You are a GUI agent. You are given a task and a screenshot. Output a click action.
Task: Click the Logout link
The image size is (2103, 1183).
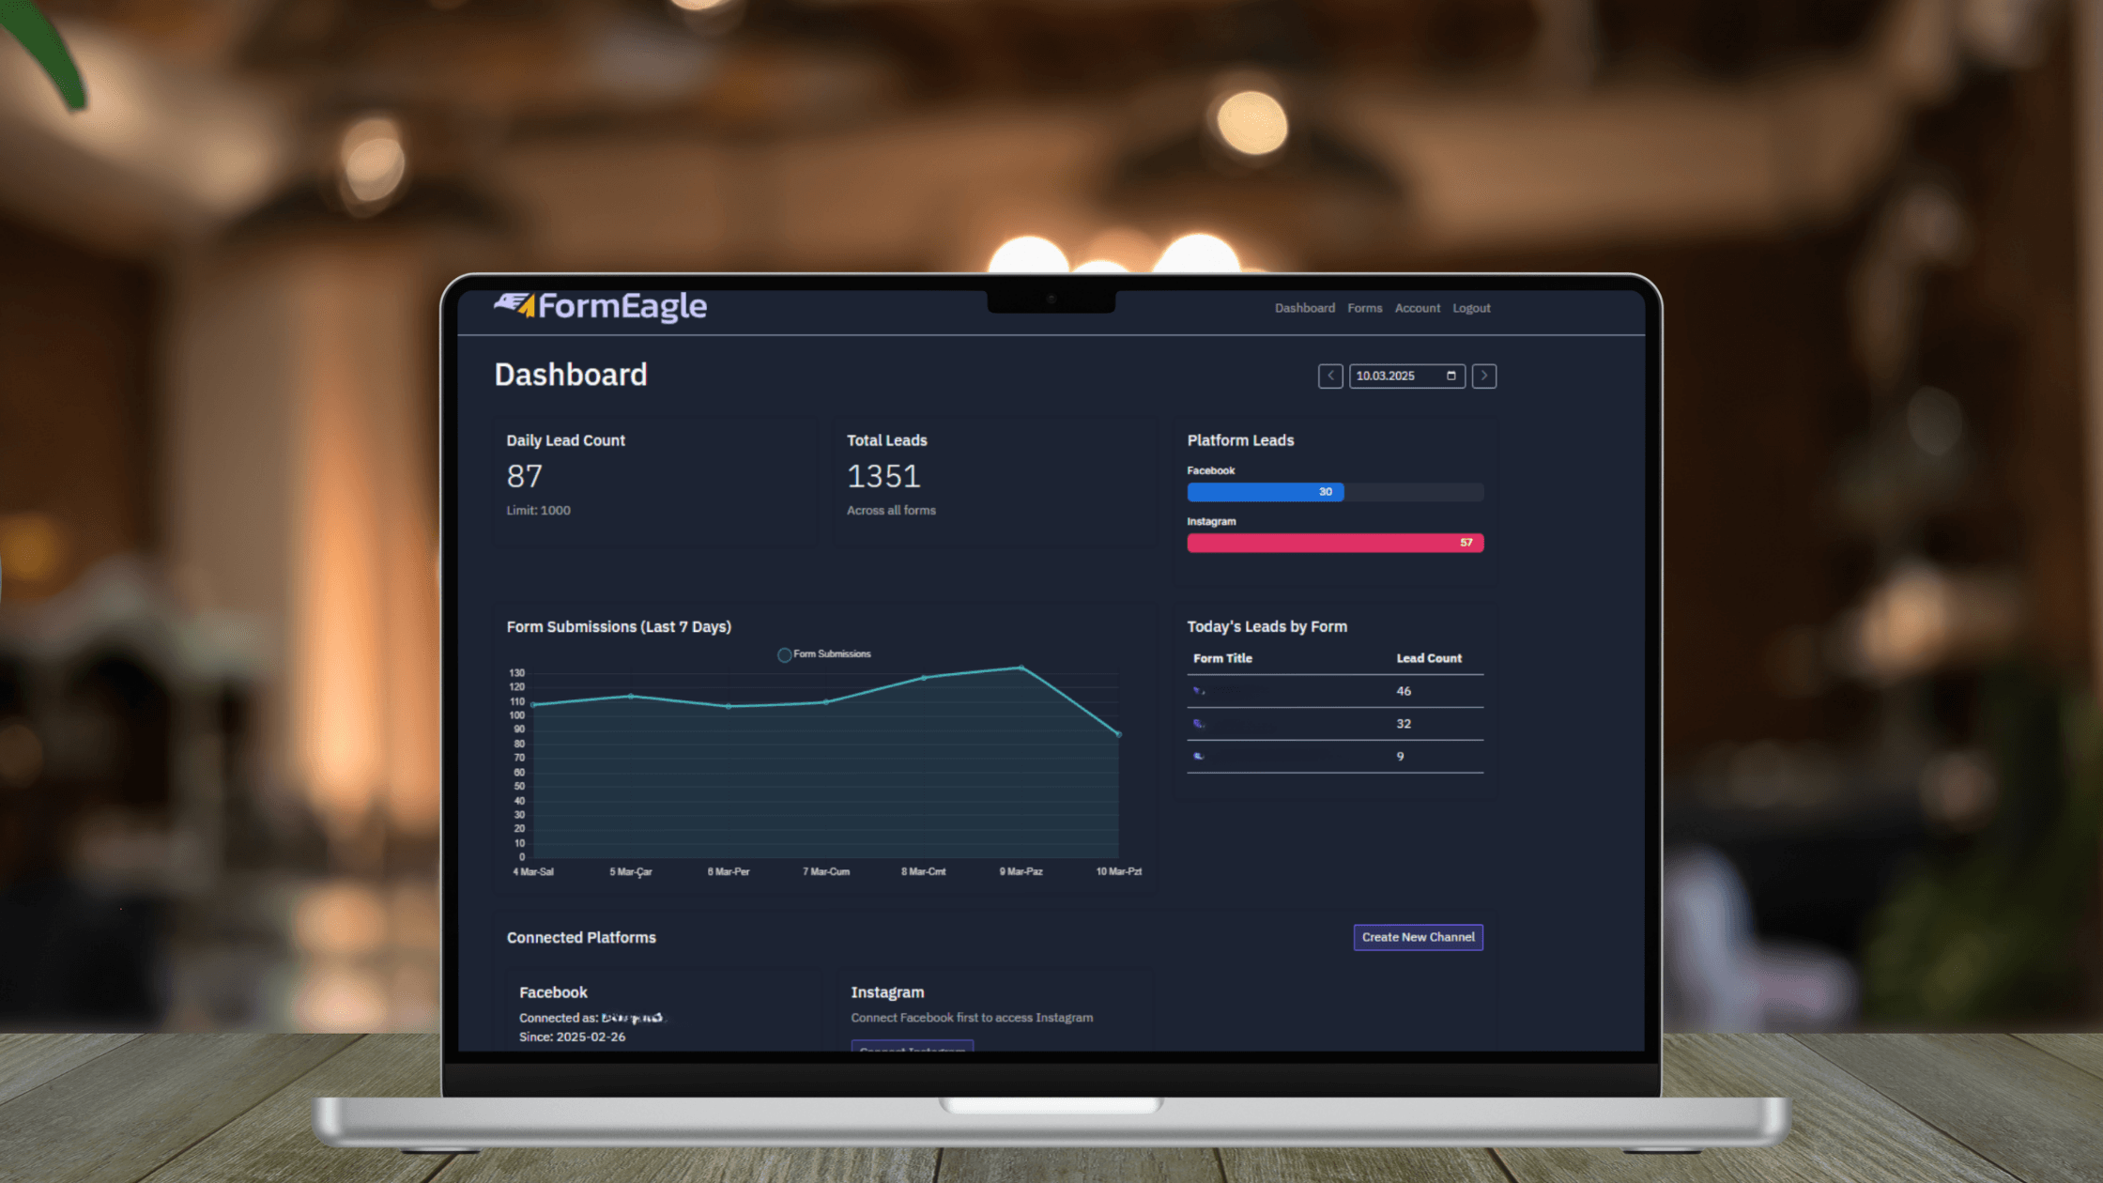tap(1471, 308)
